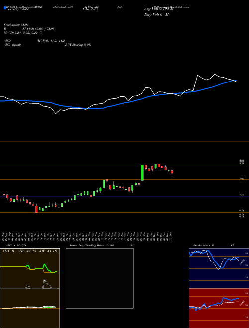Screen dimensions: 249x328
Task: Click the 'Intra Day Trading Price & MR' title
Action: point(92,246)
